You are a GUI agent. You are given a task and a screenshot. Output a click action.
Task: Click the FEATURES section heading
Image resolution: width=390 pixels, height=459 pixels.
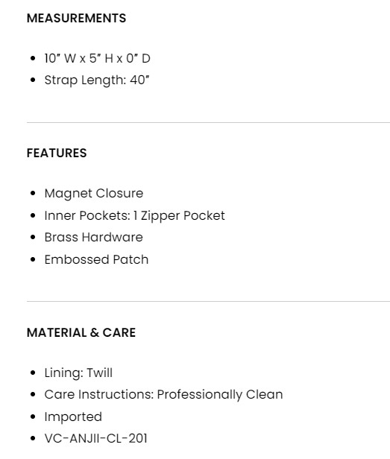[57, 153]
